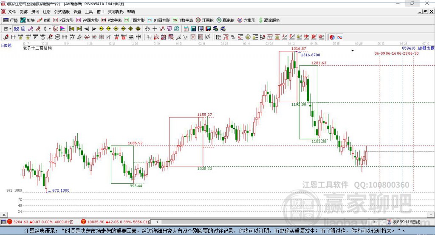
Task: Open the 公式选股 menu
Action: (x=62, y=11)
